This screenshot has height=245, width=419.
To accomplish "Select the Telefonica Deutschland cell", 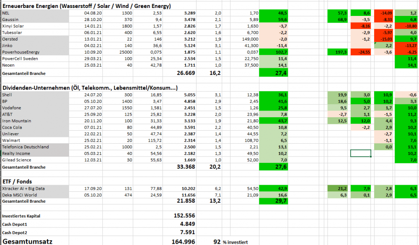I will point(35,147).
